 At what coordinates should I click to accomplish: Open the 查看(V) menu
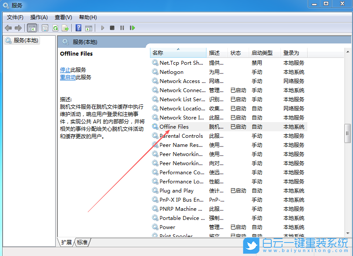point(63,17)
